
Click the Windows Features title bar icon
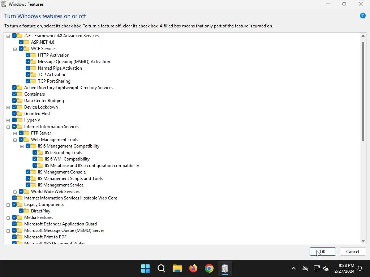4,4
